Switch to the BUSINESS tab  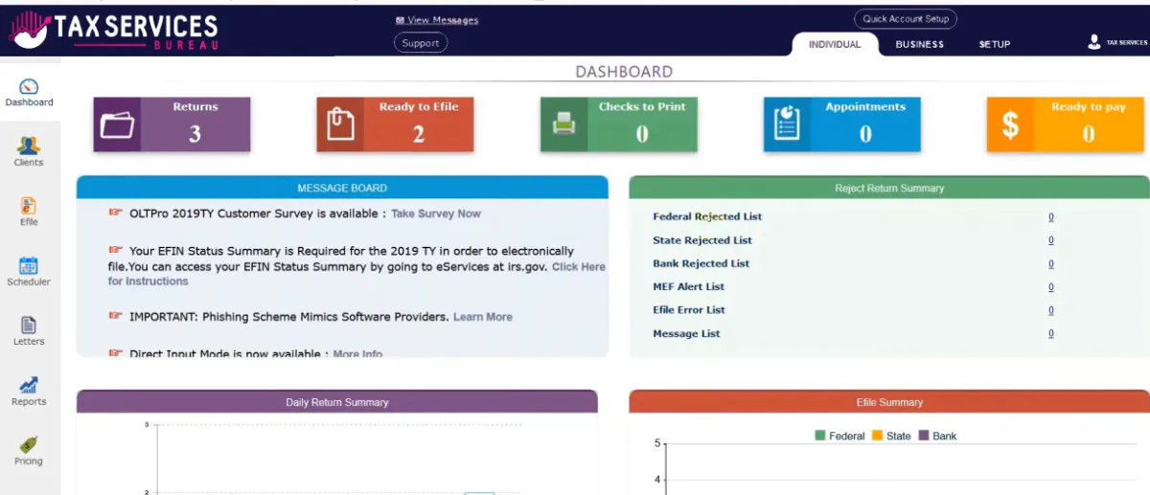click(x=920, y=44)
